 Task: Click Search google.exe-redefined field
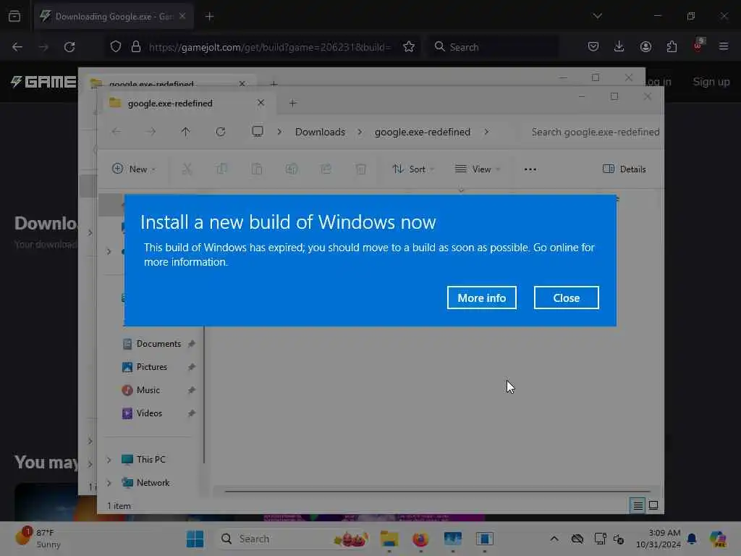pyautogui.click(x=595, y=132)
